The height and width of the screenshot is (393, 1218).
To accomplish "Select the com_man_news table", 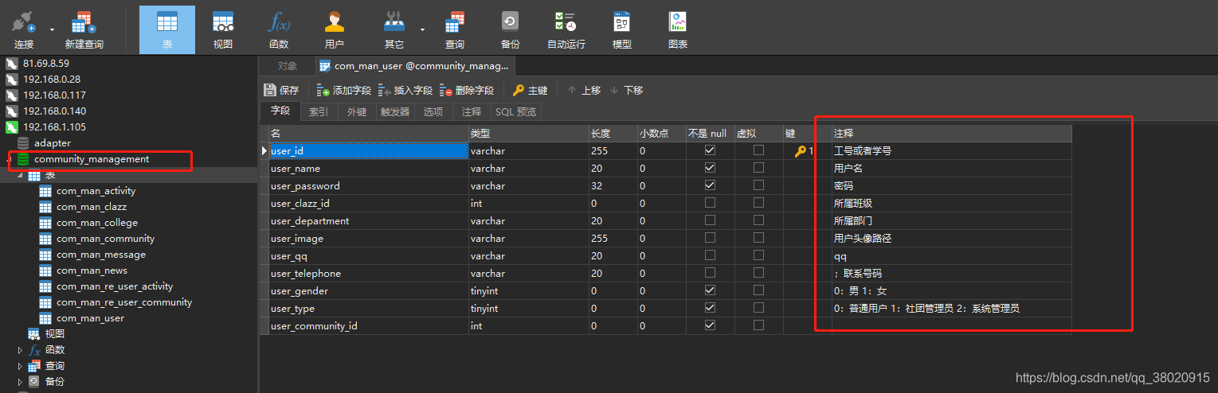I will click(92, 270).
